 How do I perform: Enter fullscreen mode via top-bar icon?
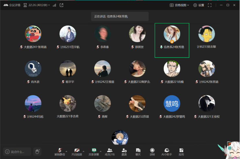click(210, 5)
